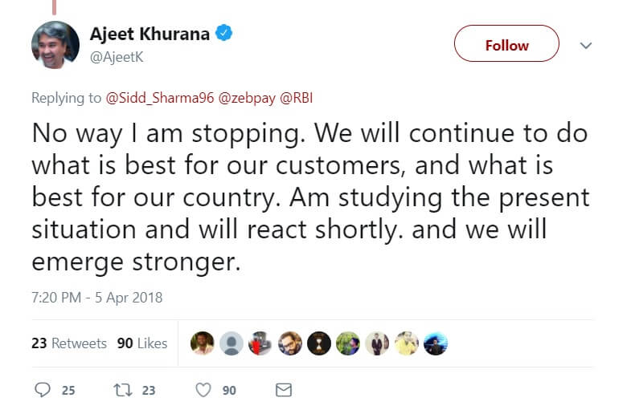
Task: Click the blue verified badge
Action: (x=226, y=35)
